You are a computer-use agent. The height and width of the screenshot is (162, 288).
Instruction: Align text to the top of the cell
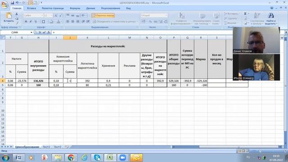pyautogui.click(x=68, y=15)
